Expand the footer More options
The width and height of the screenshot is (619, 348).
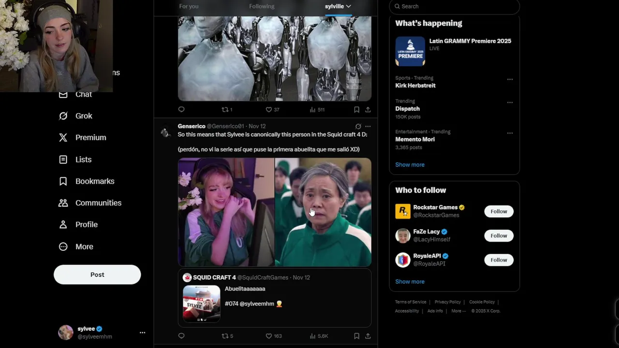[458, 311]
